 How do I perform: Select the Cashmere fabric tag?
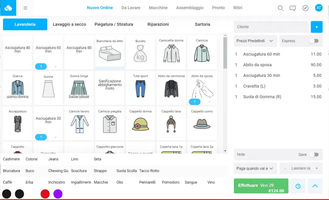11,159
